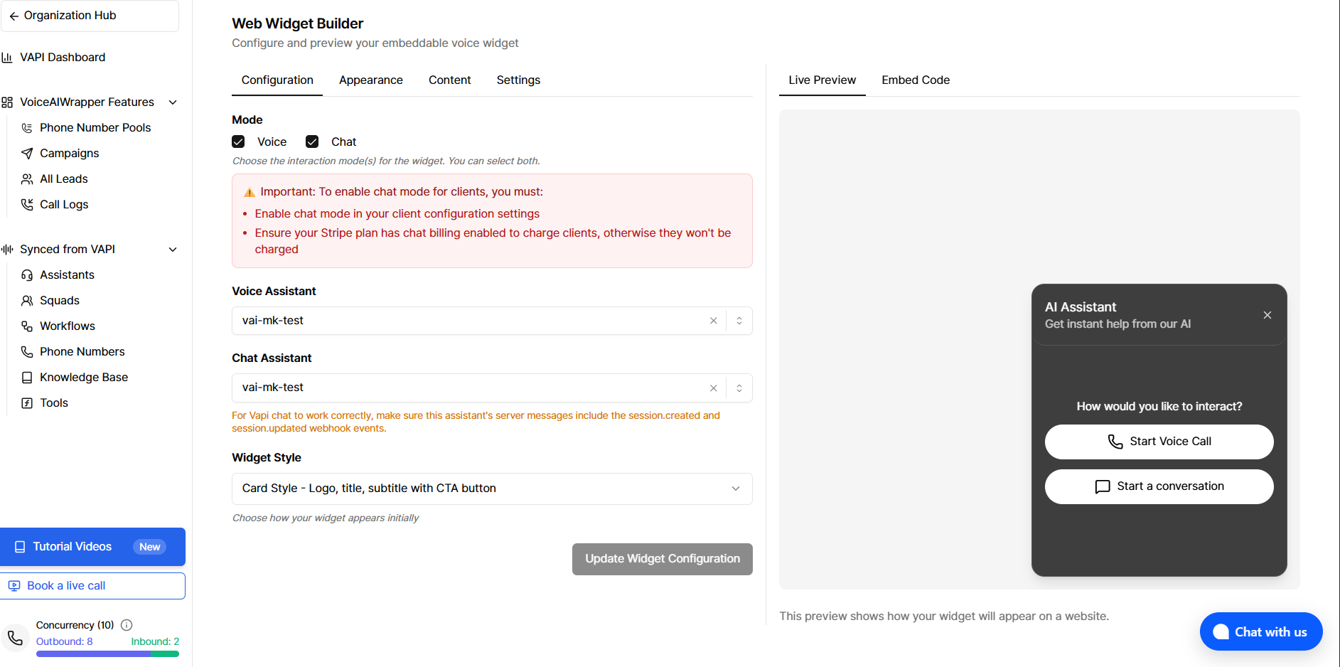This screenshot has height=667, width=1340.
Task: Click the Concurrency info icon
Action: 127,625
